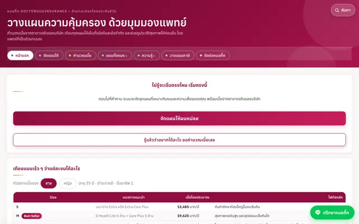
Task: Click the LINE chat bubble icon
Action: pos(317,213)
